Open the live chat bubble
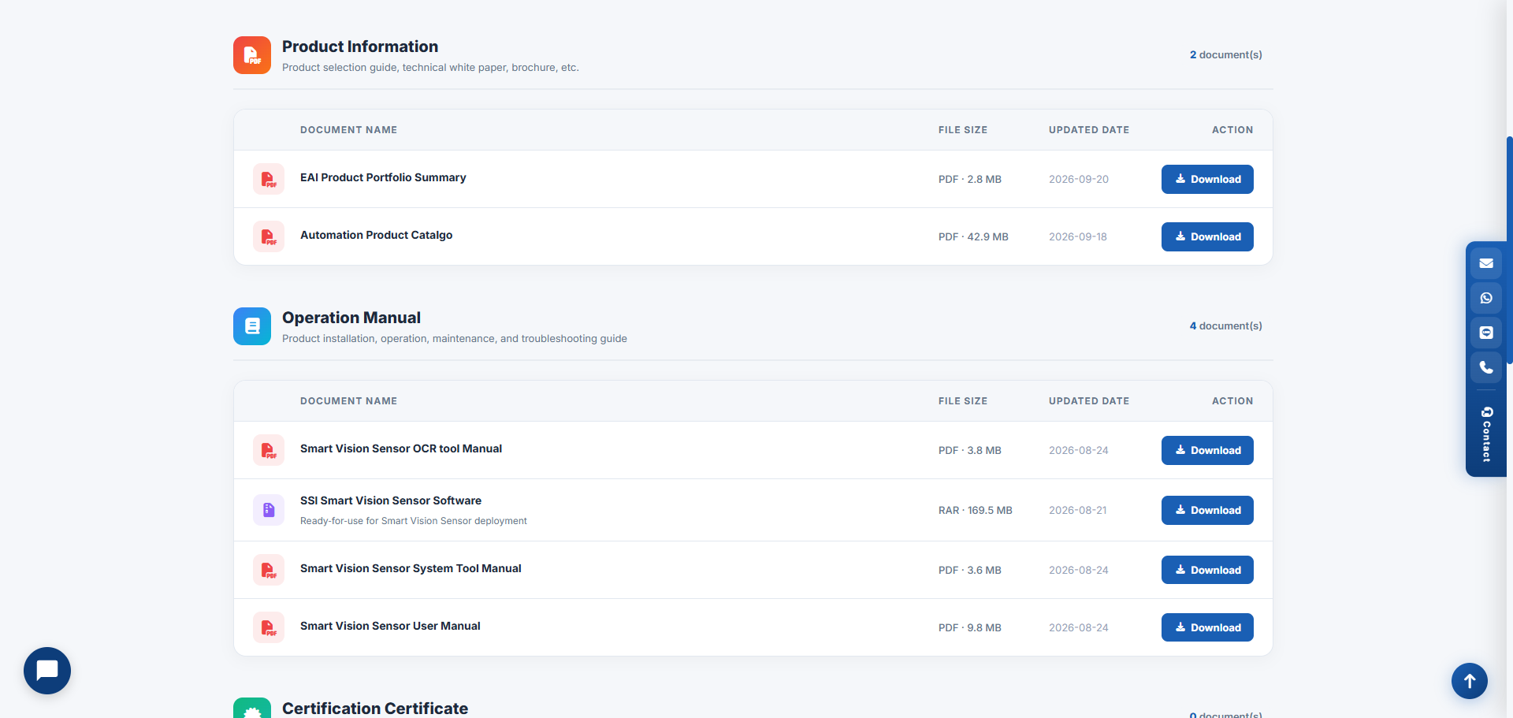 47,671
